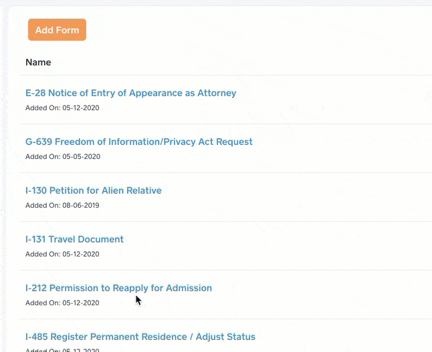
Task: Open I-485 Register Permanent Residence form
Action: click(x=140, y=337)
